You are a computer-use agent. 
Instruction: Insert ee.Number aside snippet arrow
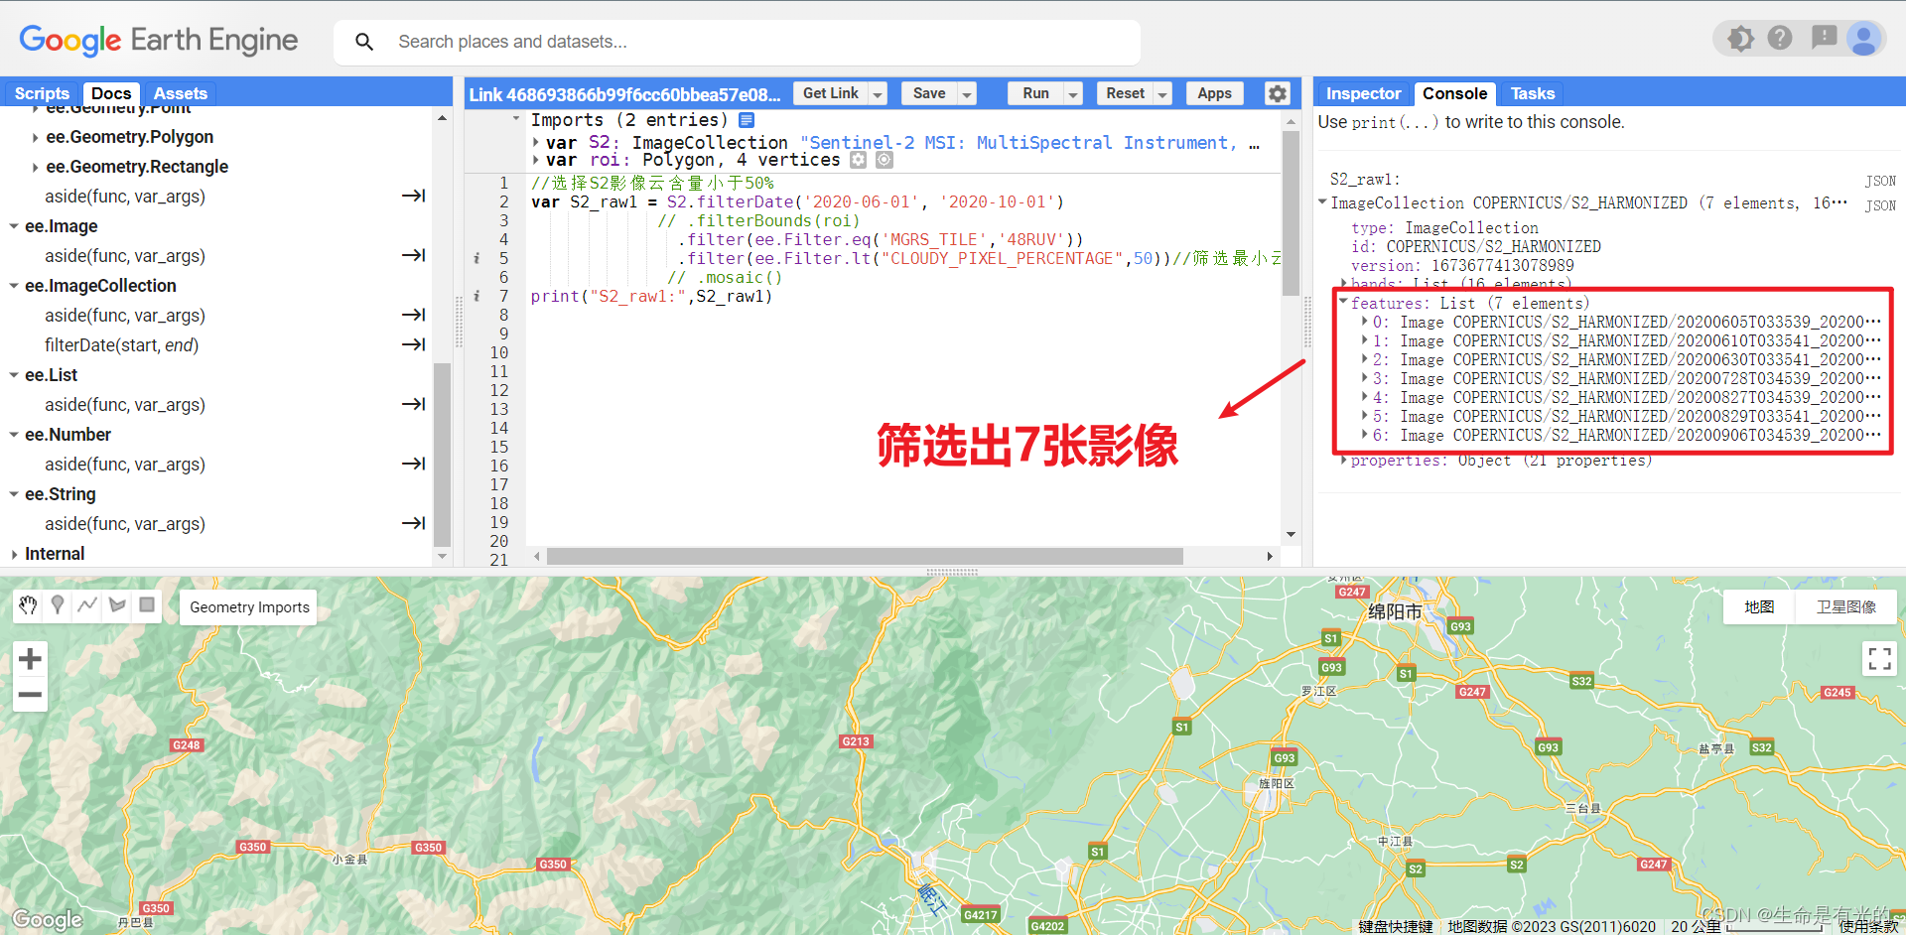[x=413, y=464]
